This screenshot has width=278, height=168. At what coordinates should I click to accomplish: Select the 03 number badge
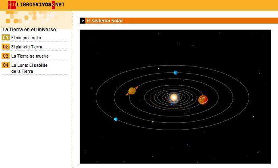coord(6,56)
